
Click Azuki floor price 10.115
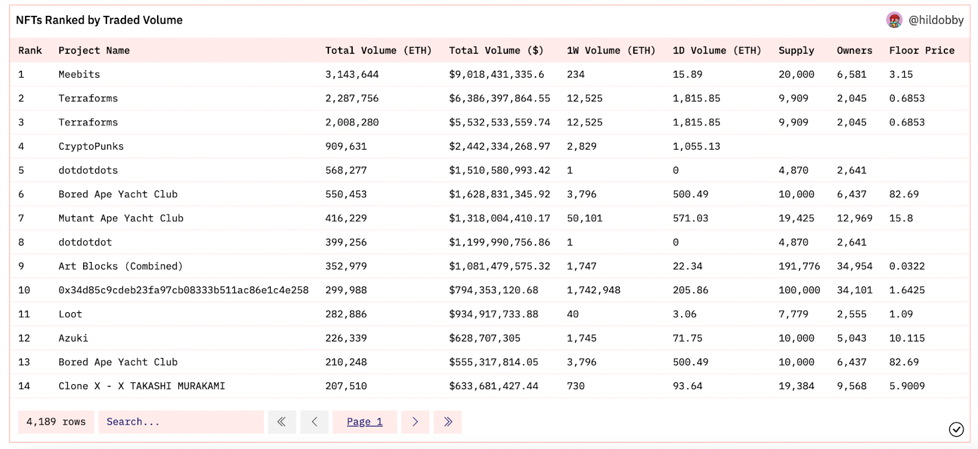[907, 338]
